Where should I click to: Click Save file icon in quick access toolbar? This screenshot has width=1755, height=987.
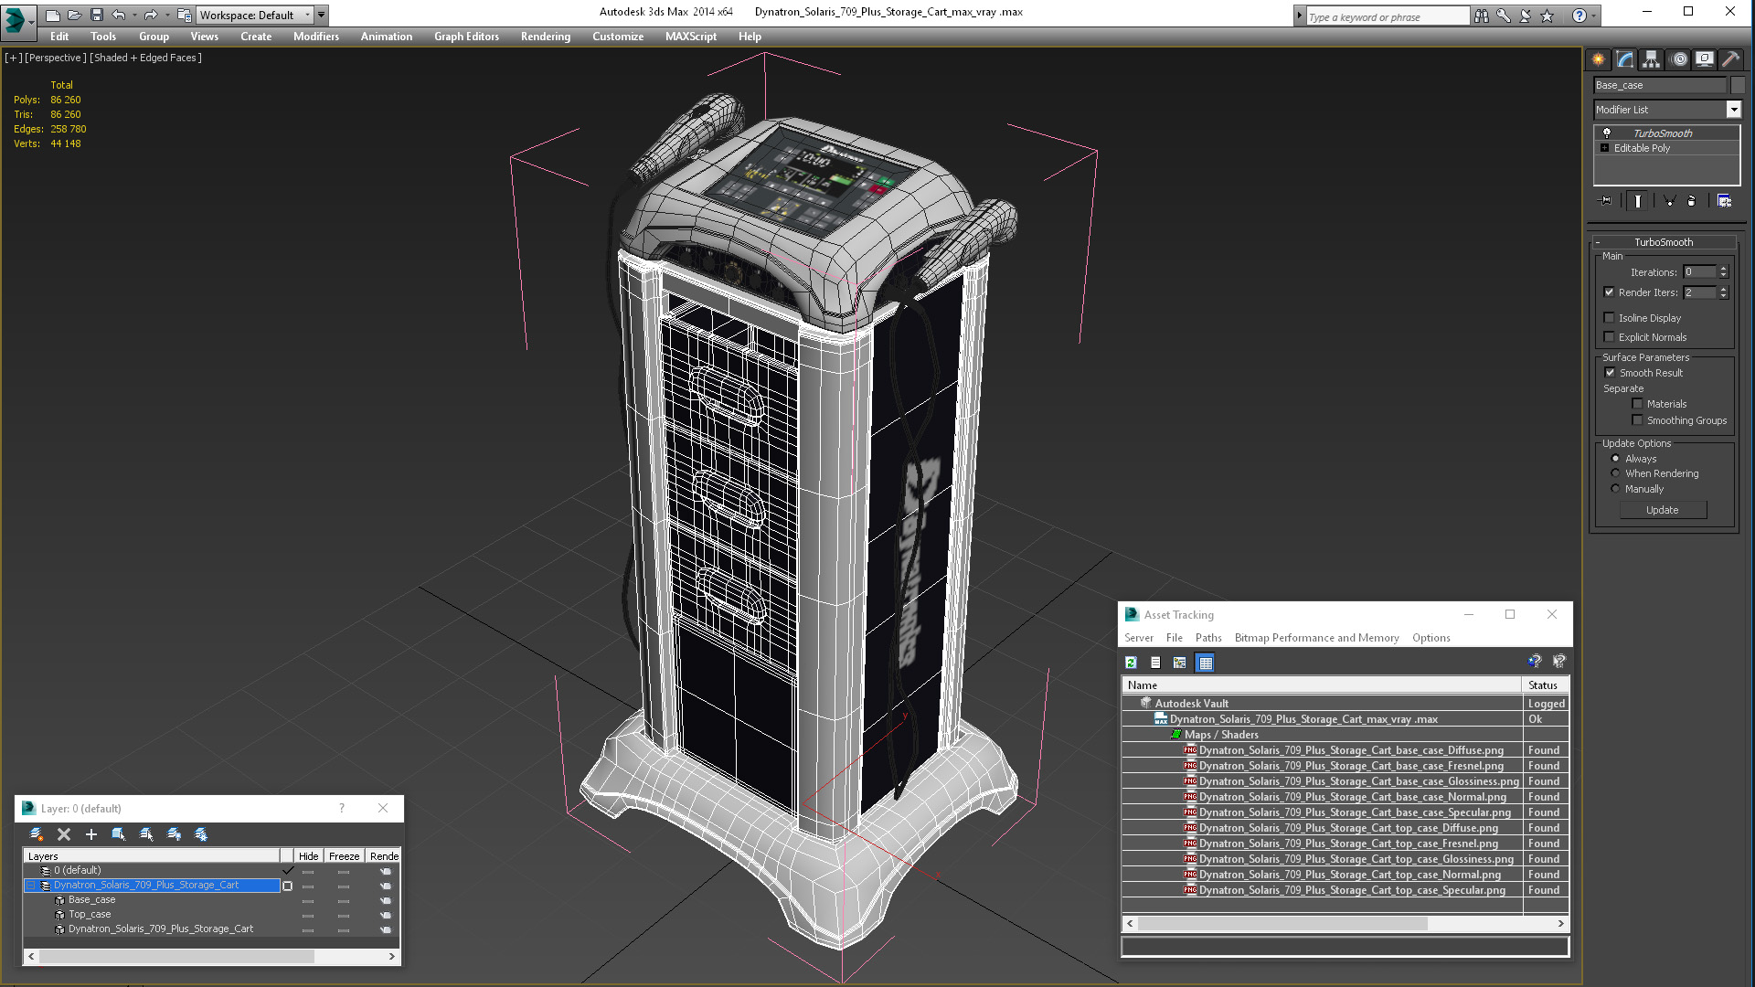97,16
